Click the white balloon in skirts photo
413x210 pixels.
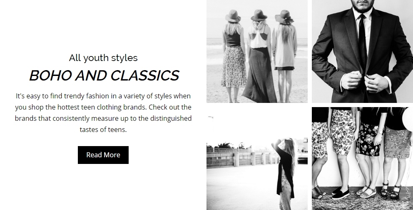408,119
